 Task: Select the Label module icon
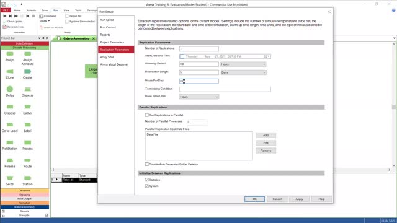pyautogui.click(x=27, y=125)
